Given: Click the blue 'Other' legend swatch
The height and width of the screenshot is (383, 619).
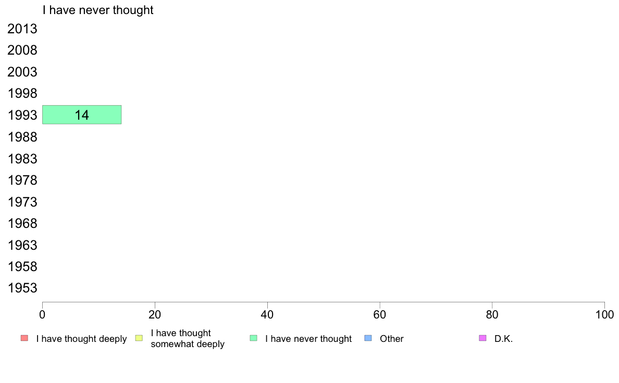Looking at the screenshot, I should click(368, 338).
